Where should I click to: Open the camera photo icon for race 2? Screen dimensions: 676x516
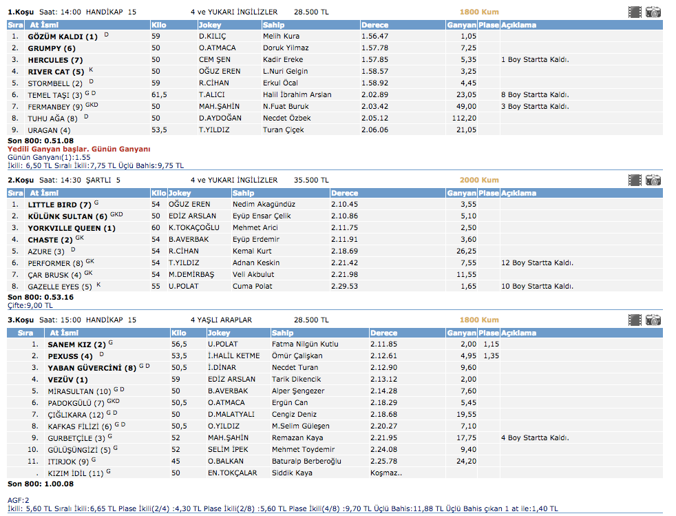653,180
